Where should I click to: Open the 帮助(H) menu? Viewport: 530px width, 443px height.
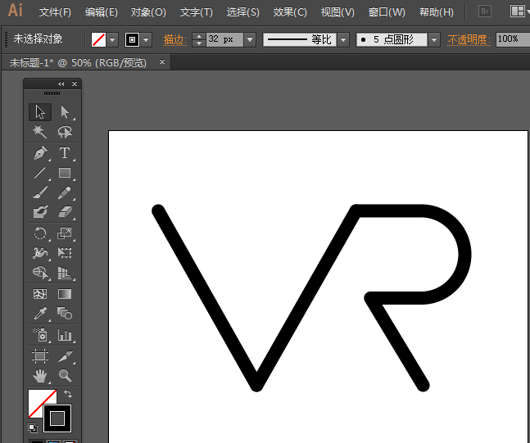pyautogui.click(x=437, y=12)
